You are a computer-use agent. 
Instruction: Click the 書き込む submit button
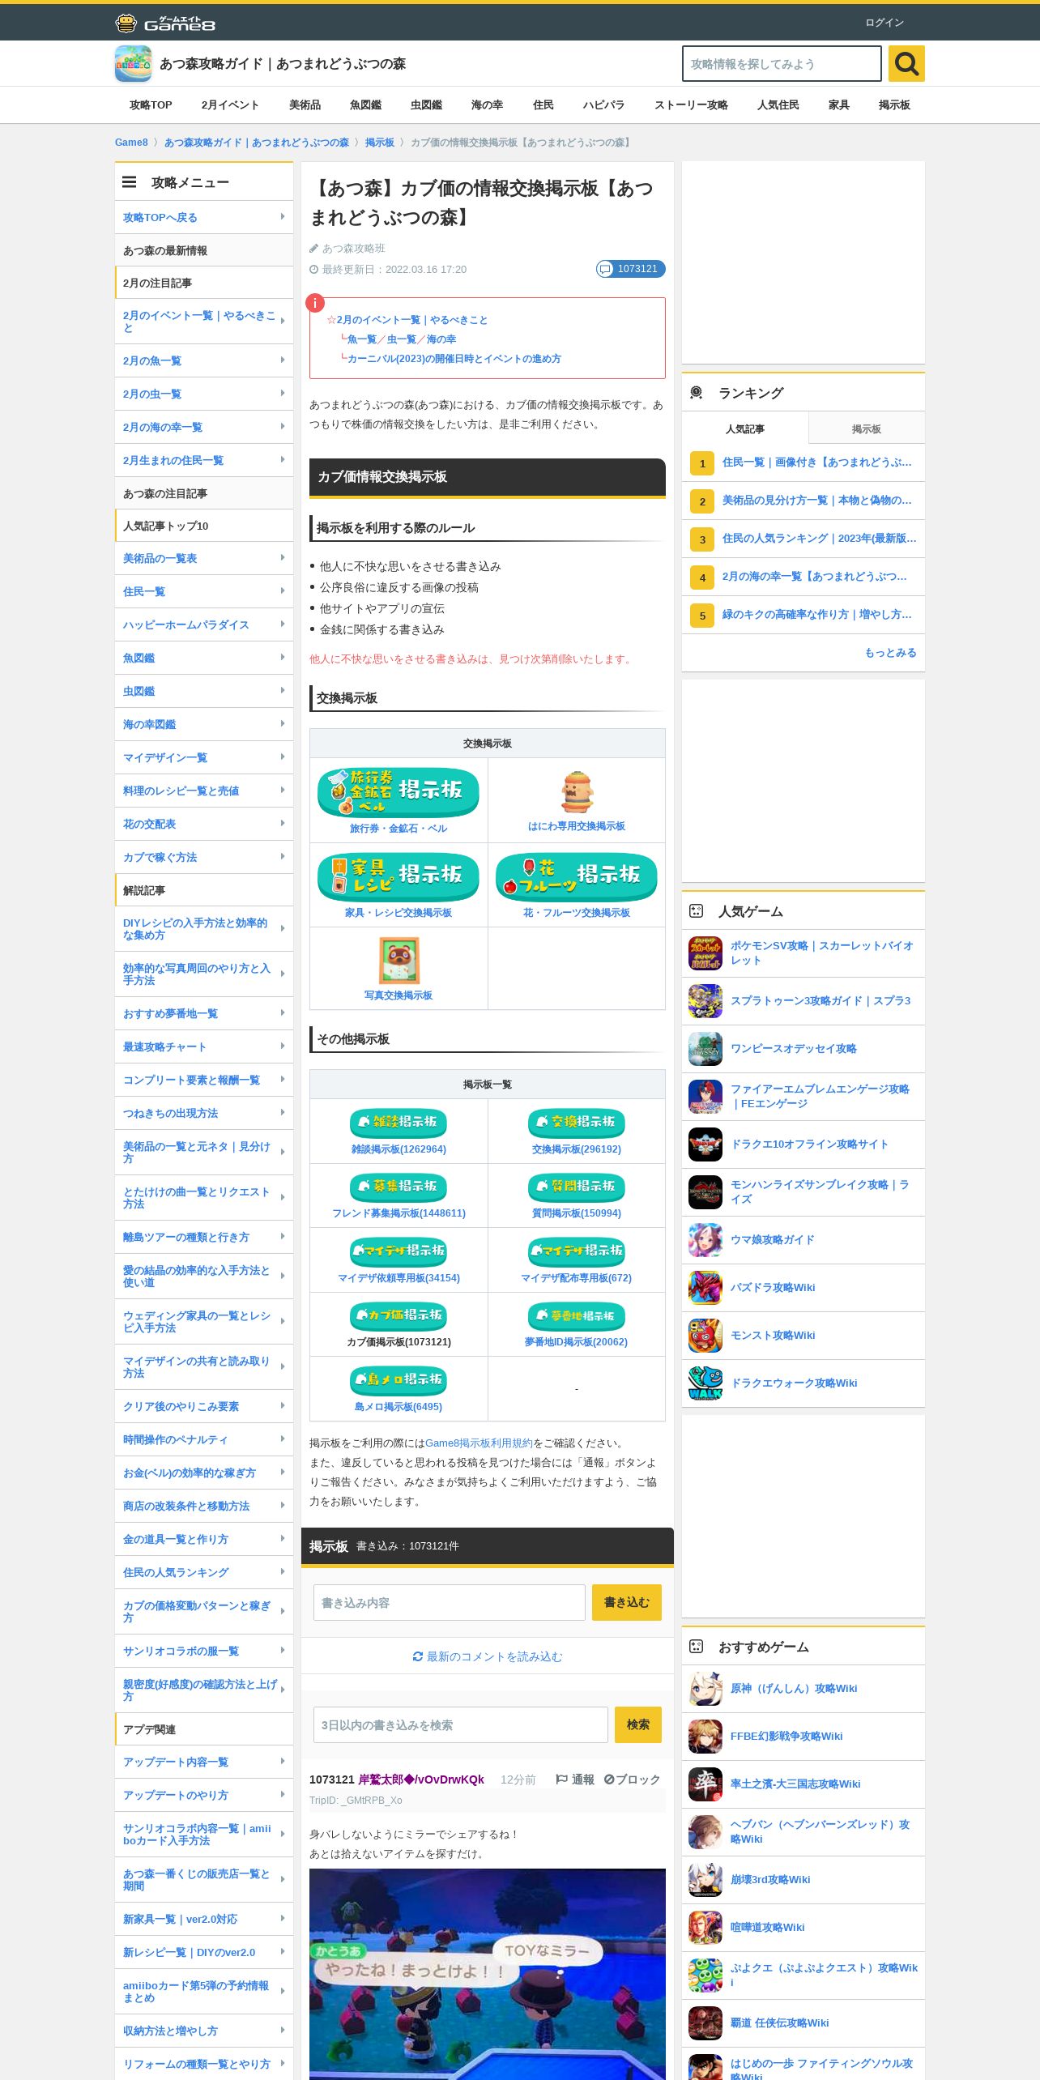pyautogui.click(x=627, y=1603)
